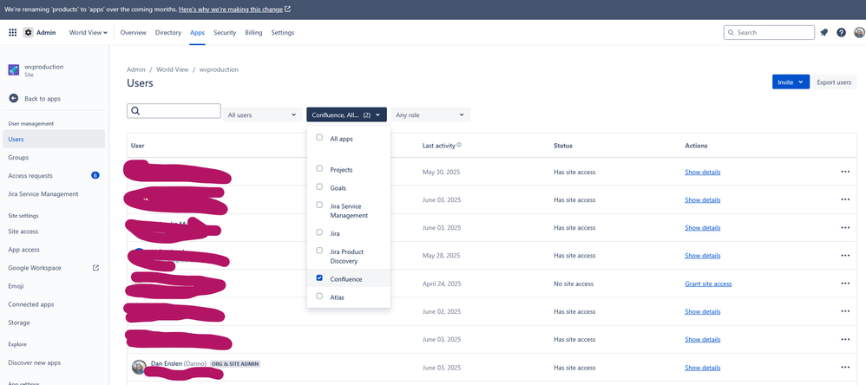The width and height of the screenshot is (866, 385).
Task: Click the external link icon in banner
Action: 288,10
